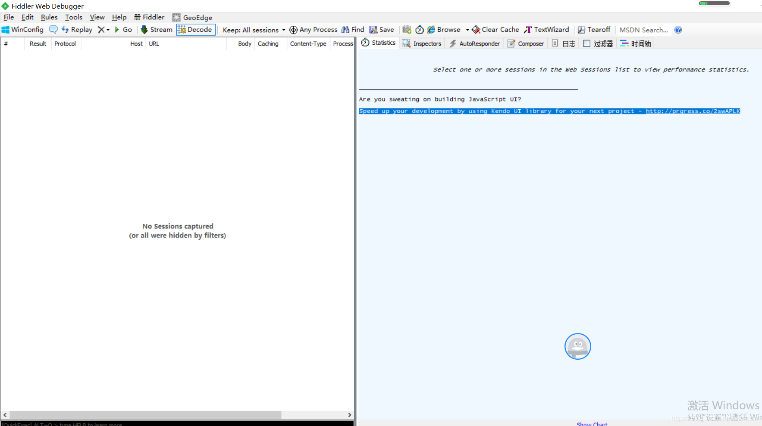Open the Remove sessions dropdown arrow
Screen dimensions: 762x426
coord(108,30)
